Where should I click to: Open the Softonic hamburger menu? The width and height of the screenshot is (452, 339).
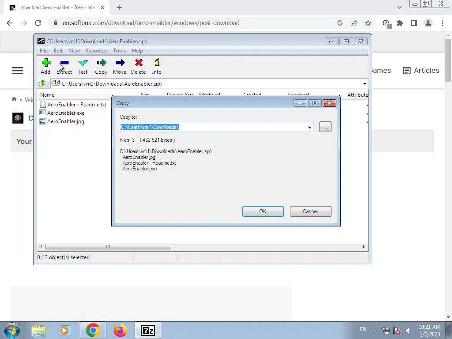click(18, 71)
